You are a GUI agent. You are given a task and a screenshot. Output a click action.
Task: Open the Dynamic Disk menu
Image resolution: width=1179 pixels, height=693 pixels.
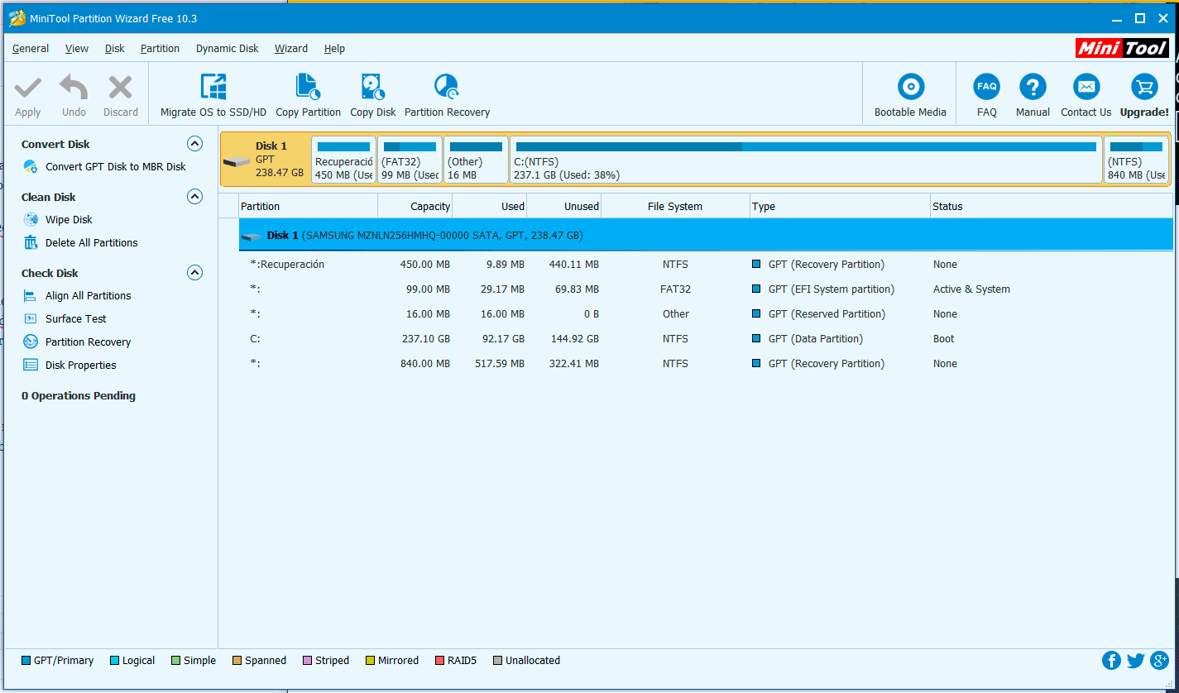[x=228, y=49]
